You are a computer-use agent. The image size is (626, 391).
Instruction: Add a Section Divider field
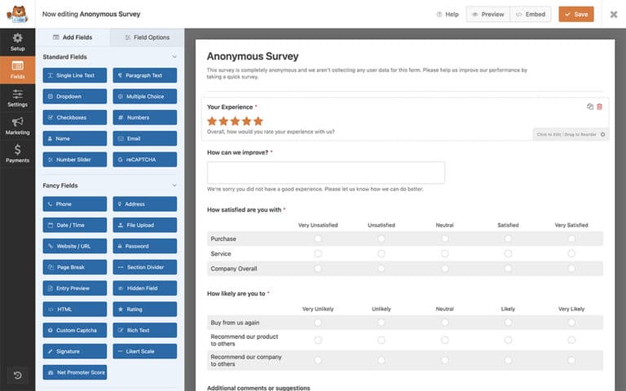pyautogui.click(x=144, y=267)
